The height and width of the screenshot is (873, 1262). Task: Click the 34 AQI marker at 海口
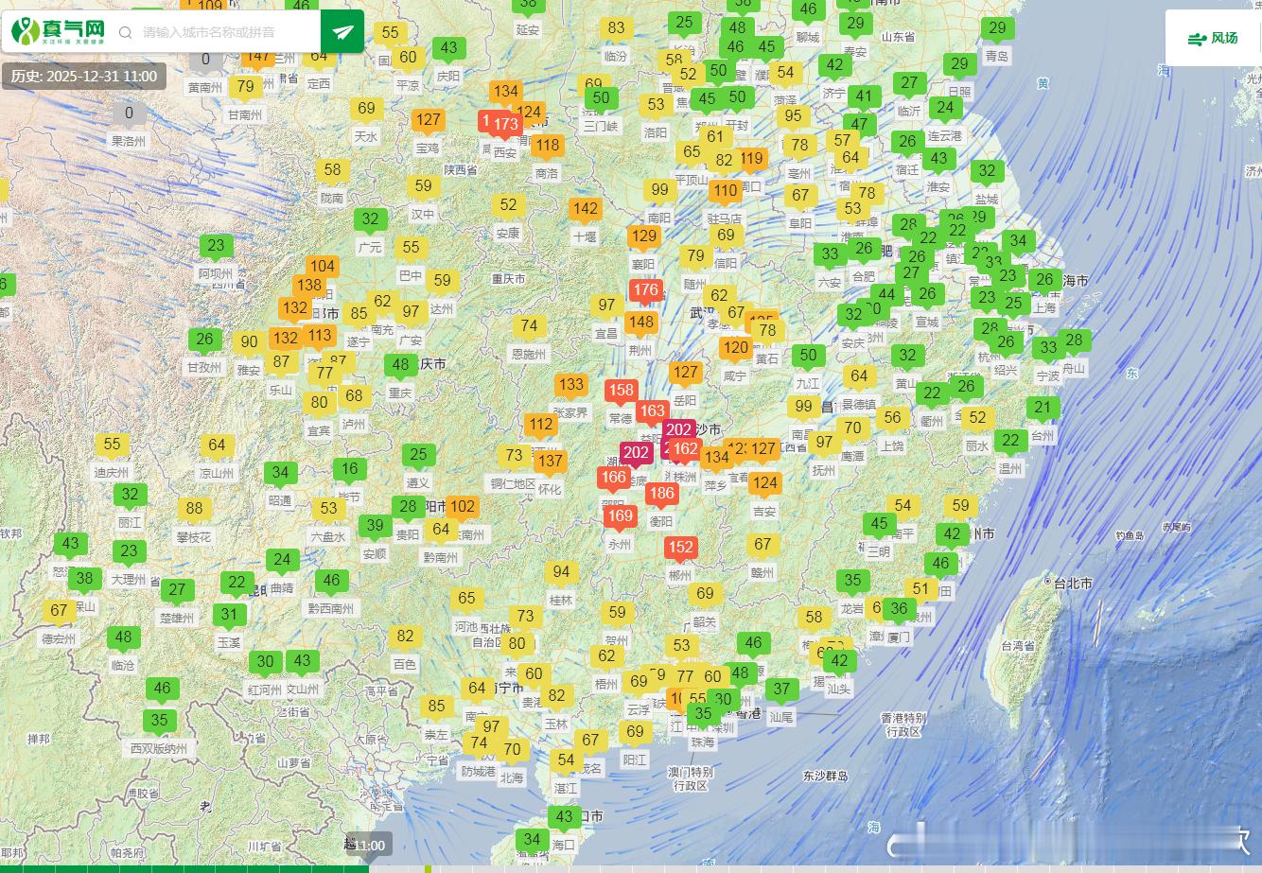point(533,840)
